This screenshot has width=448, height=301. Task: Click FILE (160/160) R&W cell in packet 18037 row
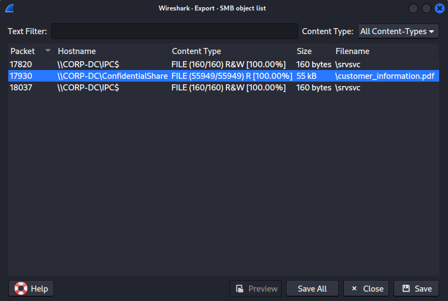pos(228,88)
